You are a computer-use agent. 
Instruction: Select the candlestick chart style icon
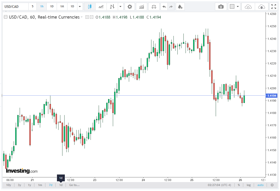(x=90, y=7)
